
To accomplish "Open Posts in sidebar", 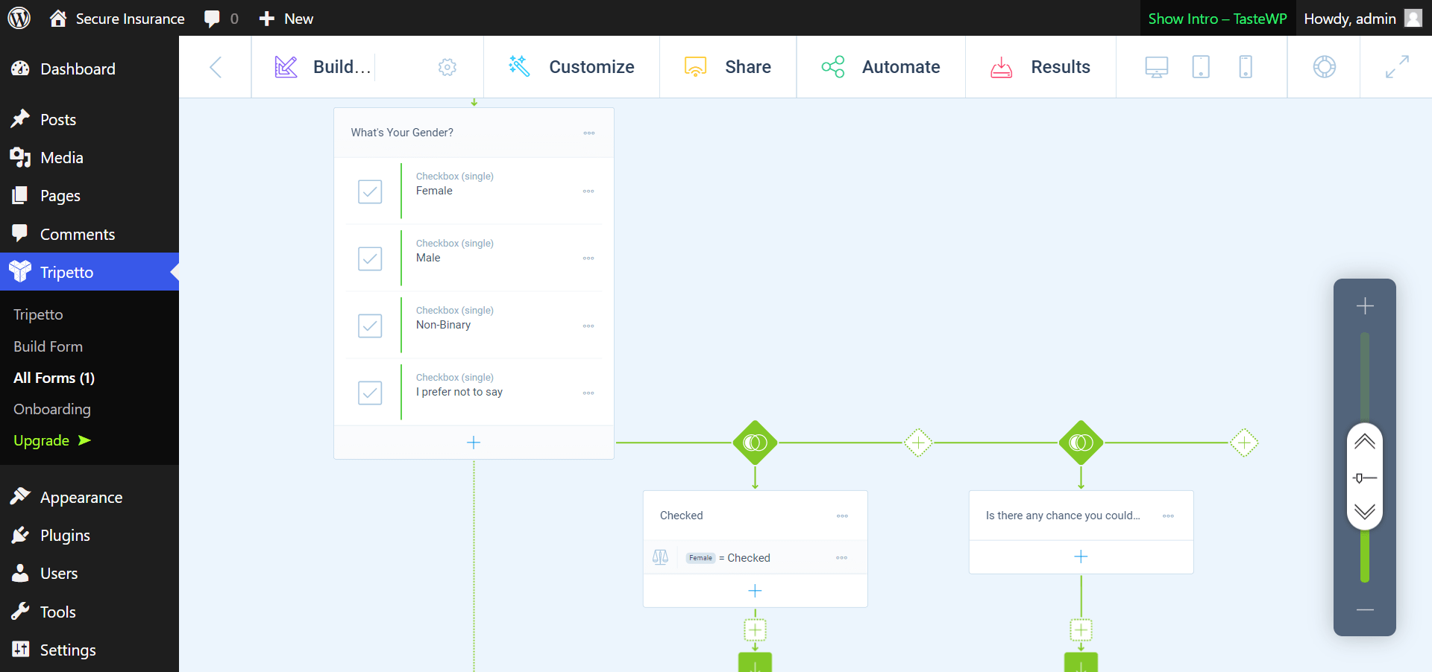I will coord(89,119).
